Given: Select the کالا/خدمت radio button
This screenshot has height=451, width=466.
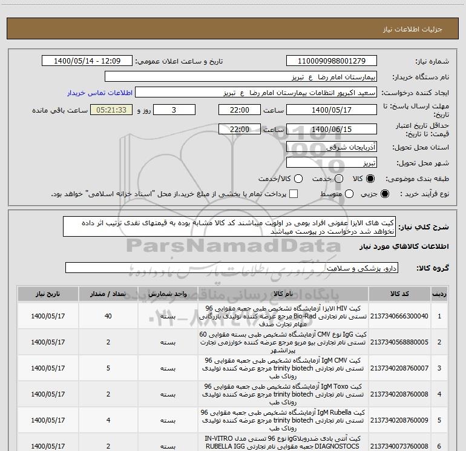Looking at the screenshot, I should point(298,179).
